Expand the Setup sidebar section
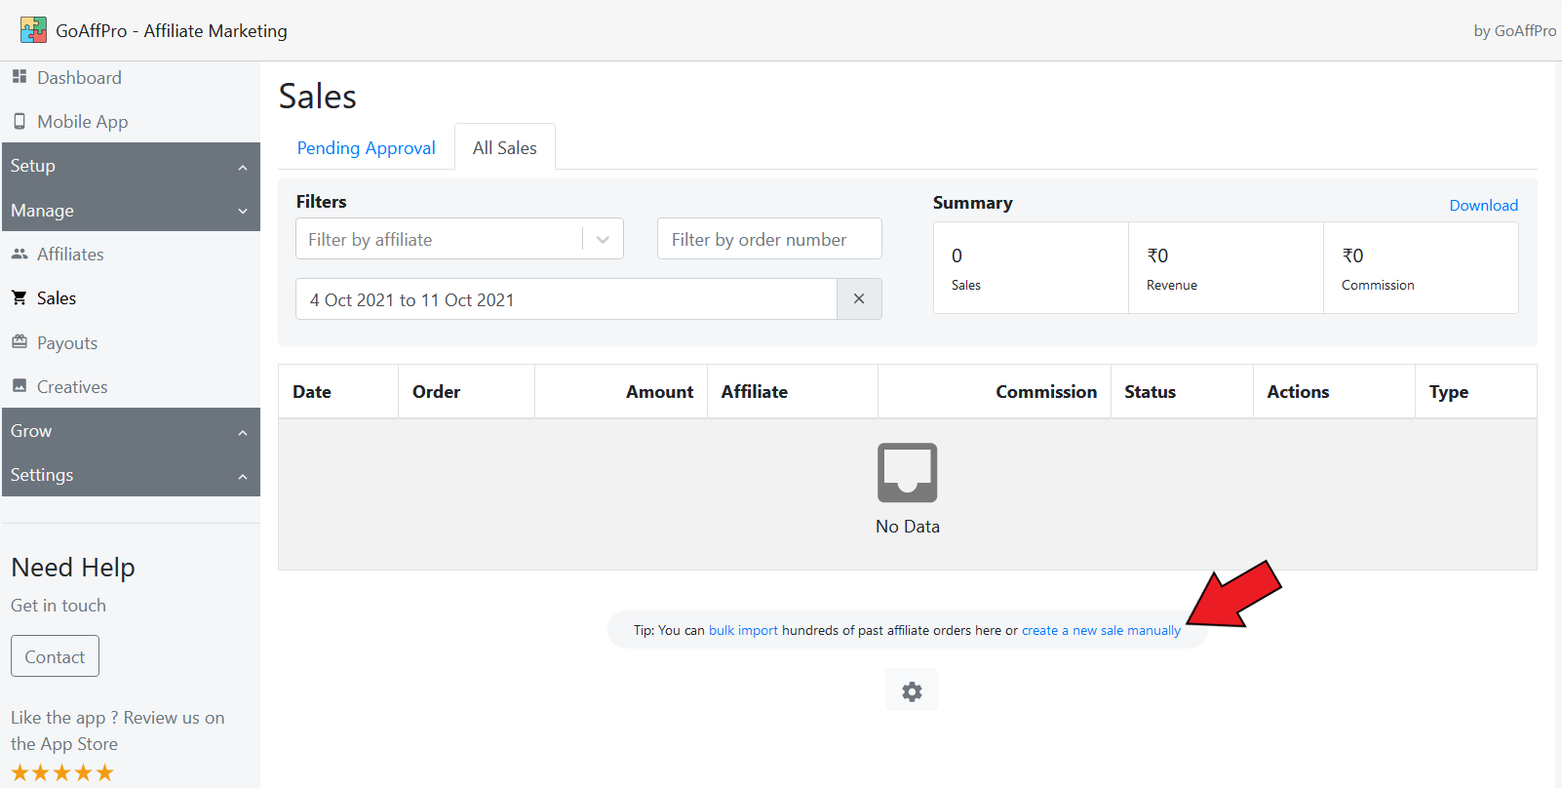The width and height of the screenshot is (1562, 788). pyautogui.click(x=130, y=166)
